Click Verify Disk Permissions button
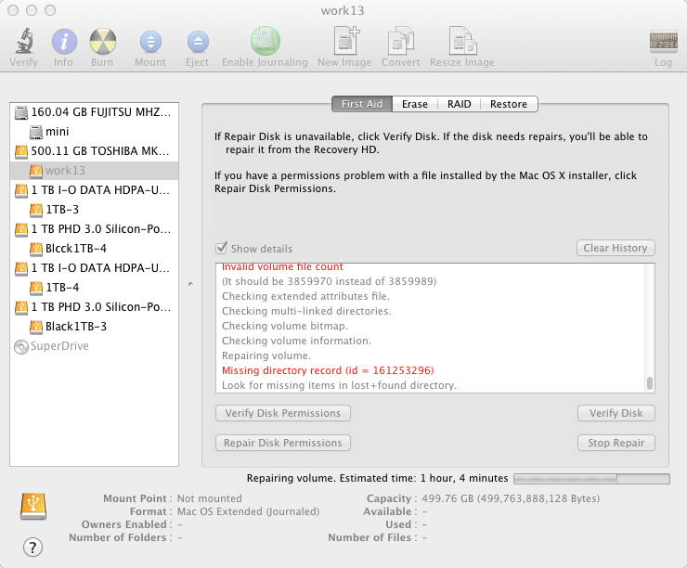Screen dimensions: 687x568 click(283, 413)
